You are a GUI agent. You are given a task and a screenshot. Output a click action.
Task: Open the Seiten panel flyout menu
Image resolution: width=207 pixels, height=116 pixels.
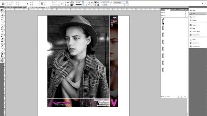pos(187,10)
